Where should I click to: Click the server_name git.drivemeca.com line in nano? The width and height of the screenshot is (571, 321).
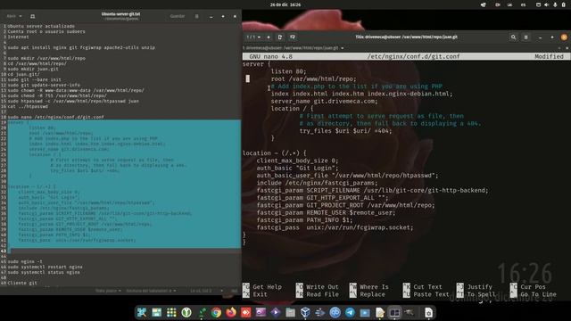324,101
